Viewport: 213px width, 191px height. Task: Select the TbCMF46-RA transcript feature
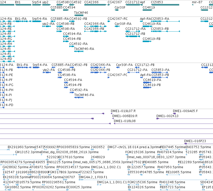[79, 51]
